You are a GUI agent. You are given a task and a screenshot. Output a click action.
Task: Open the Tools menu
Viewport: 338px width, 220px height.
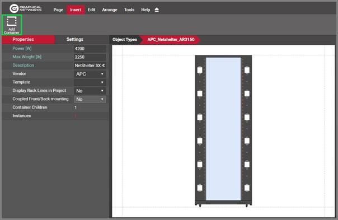click(x=129, y=10)
